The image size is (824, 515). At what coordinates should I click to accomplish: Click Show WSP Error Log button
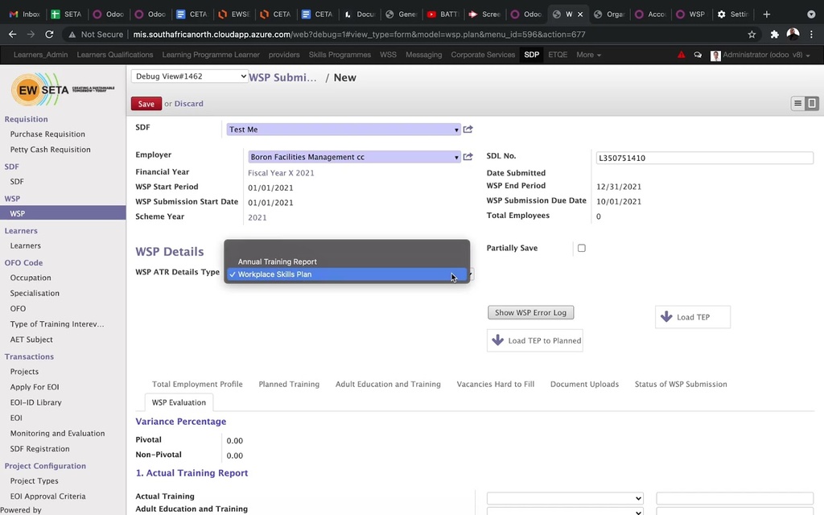click(530, 312)
